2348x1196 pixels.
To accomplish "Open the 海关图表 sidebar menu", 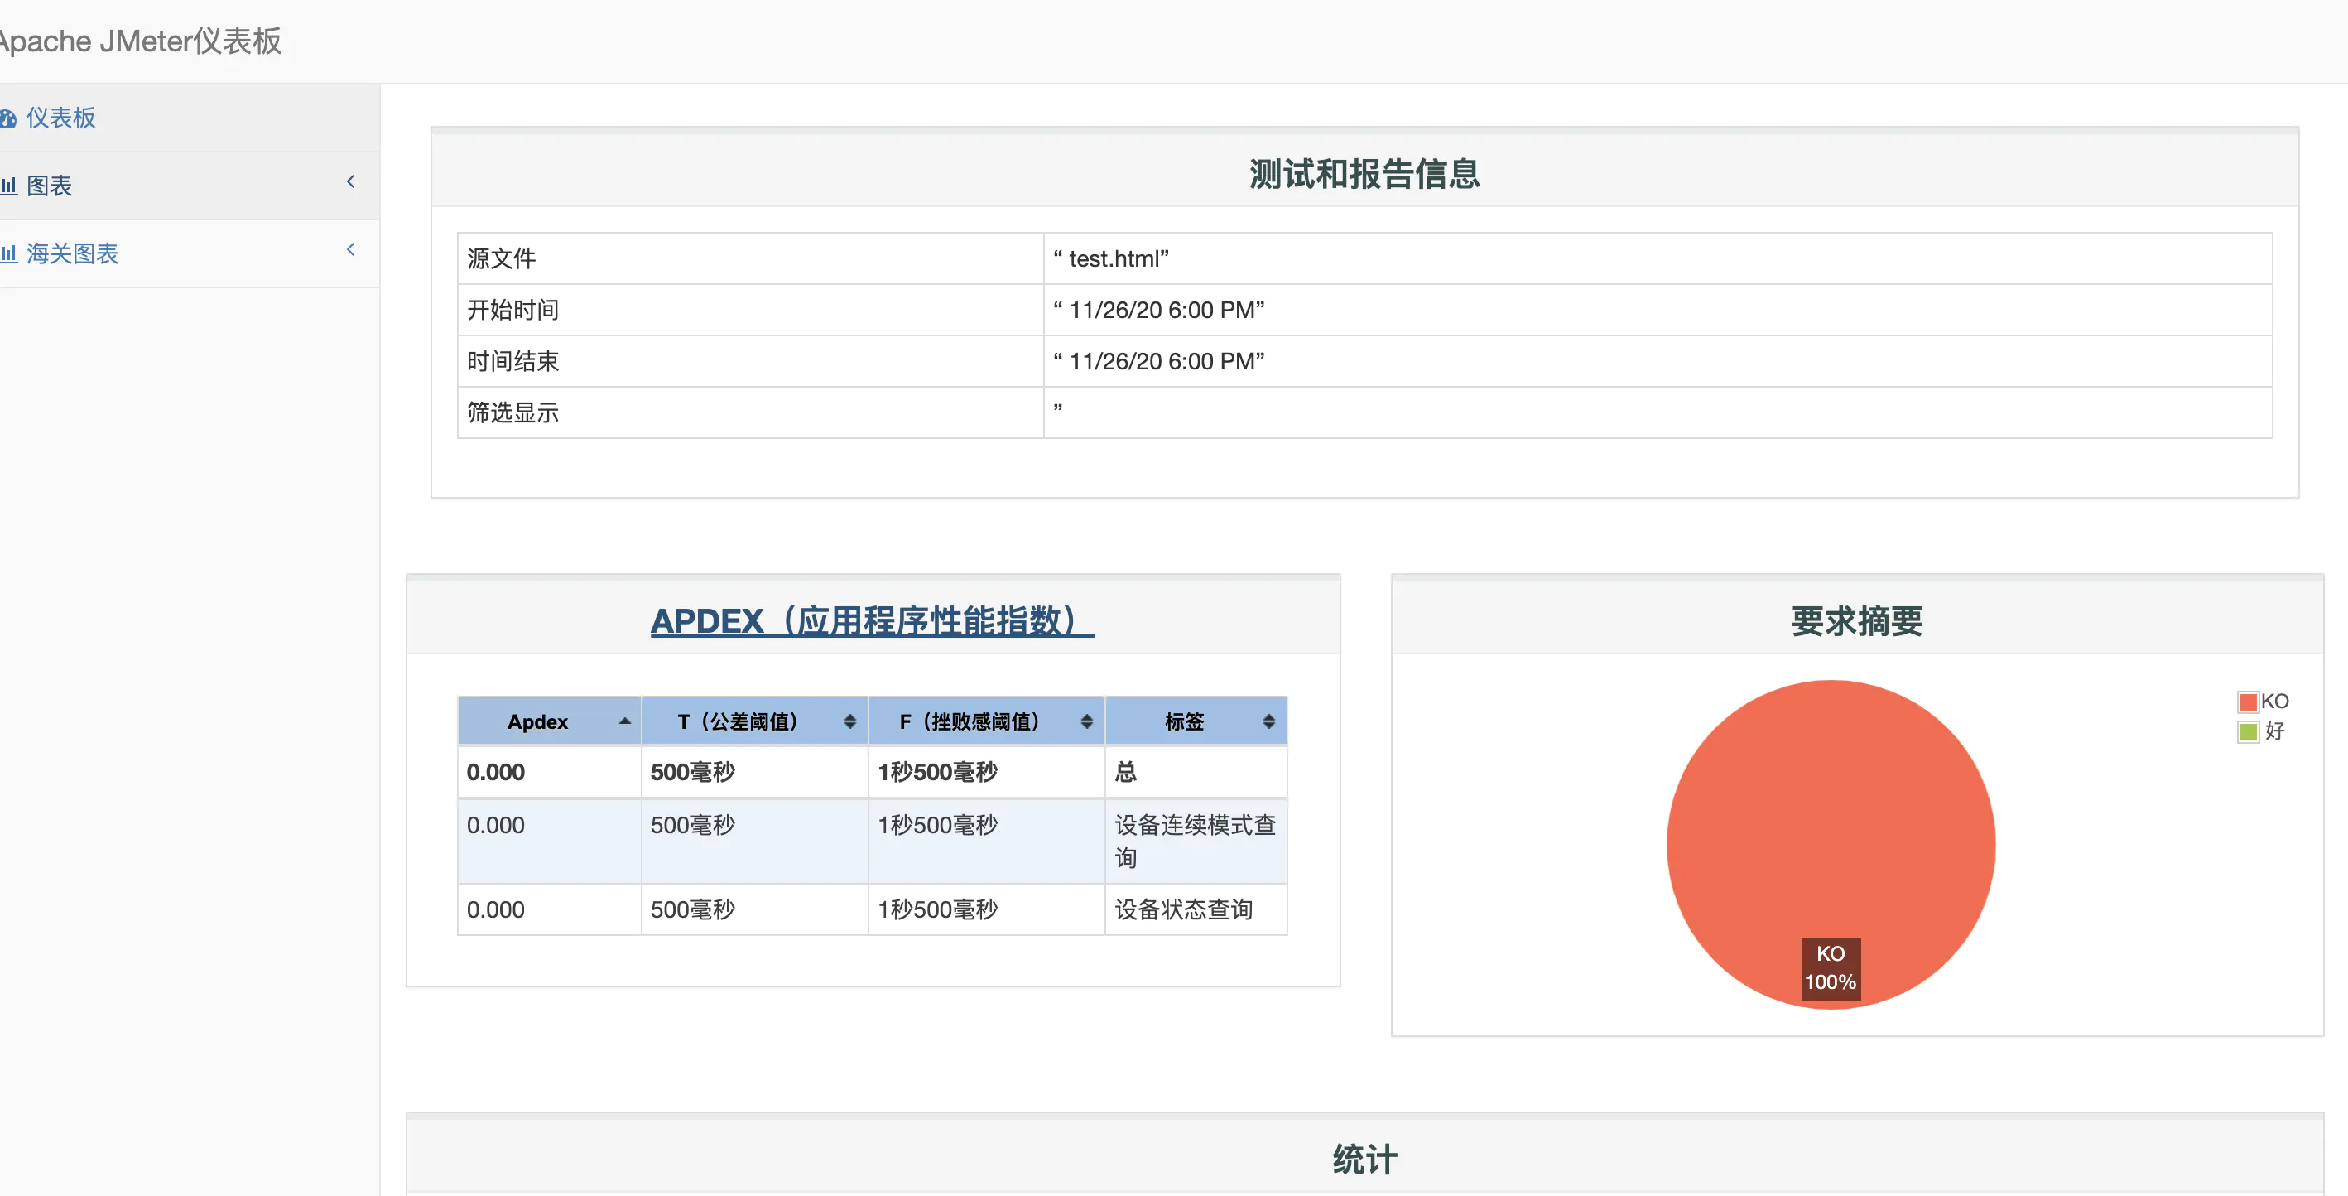I will 73,253.
